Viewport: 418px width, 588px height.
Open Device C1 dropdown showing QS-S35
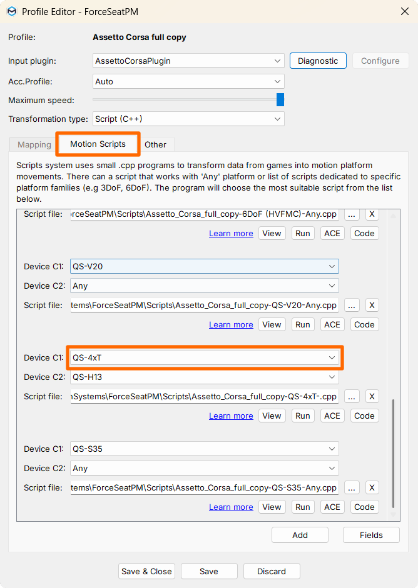point(204,449)
